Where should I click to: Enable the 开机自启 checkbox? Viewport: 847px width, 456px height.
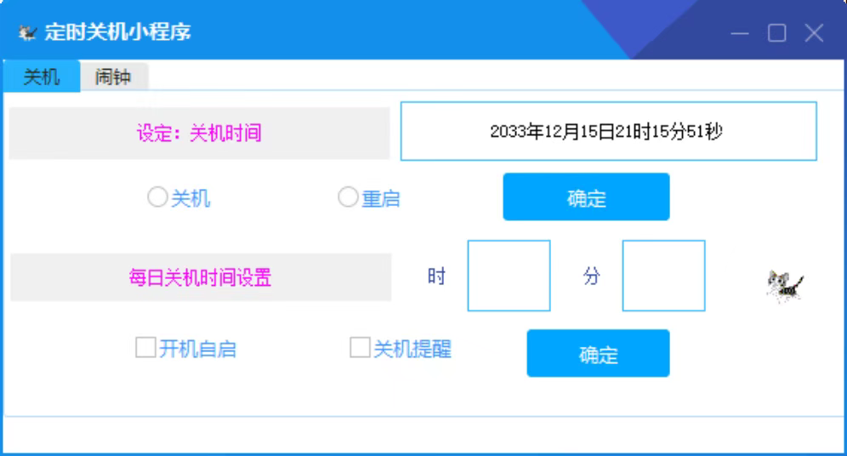coord(145,347)
